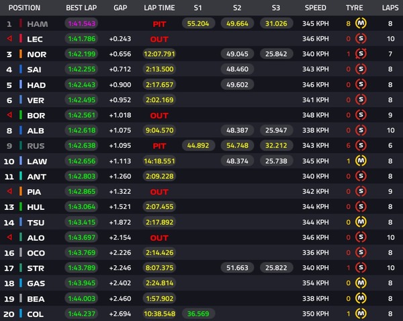Click lap time 1:57.902 for BEA
The height and width of the screenshot is (321, 403).
tap(159, 298)
